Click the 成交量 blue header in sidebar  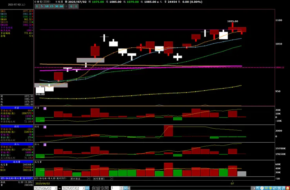16,162
